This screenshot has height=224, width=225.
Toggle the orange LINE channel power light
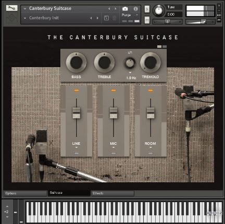coord(77,90)
